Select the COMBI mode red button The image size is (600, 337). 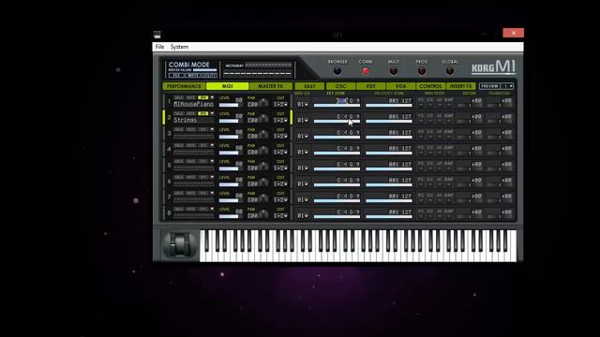click(x=366, y=71)
